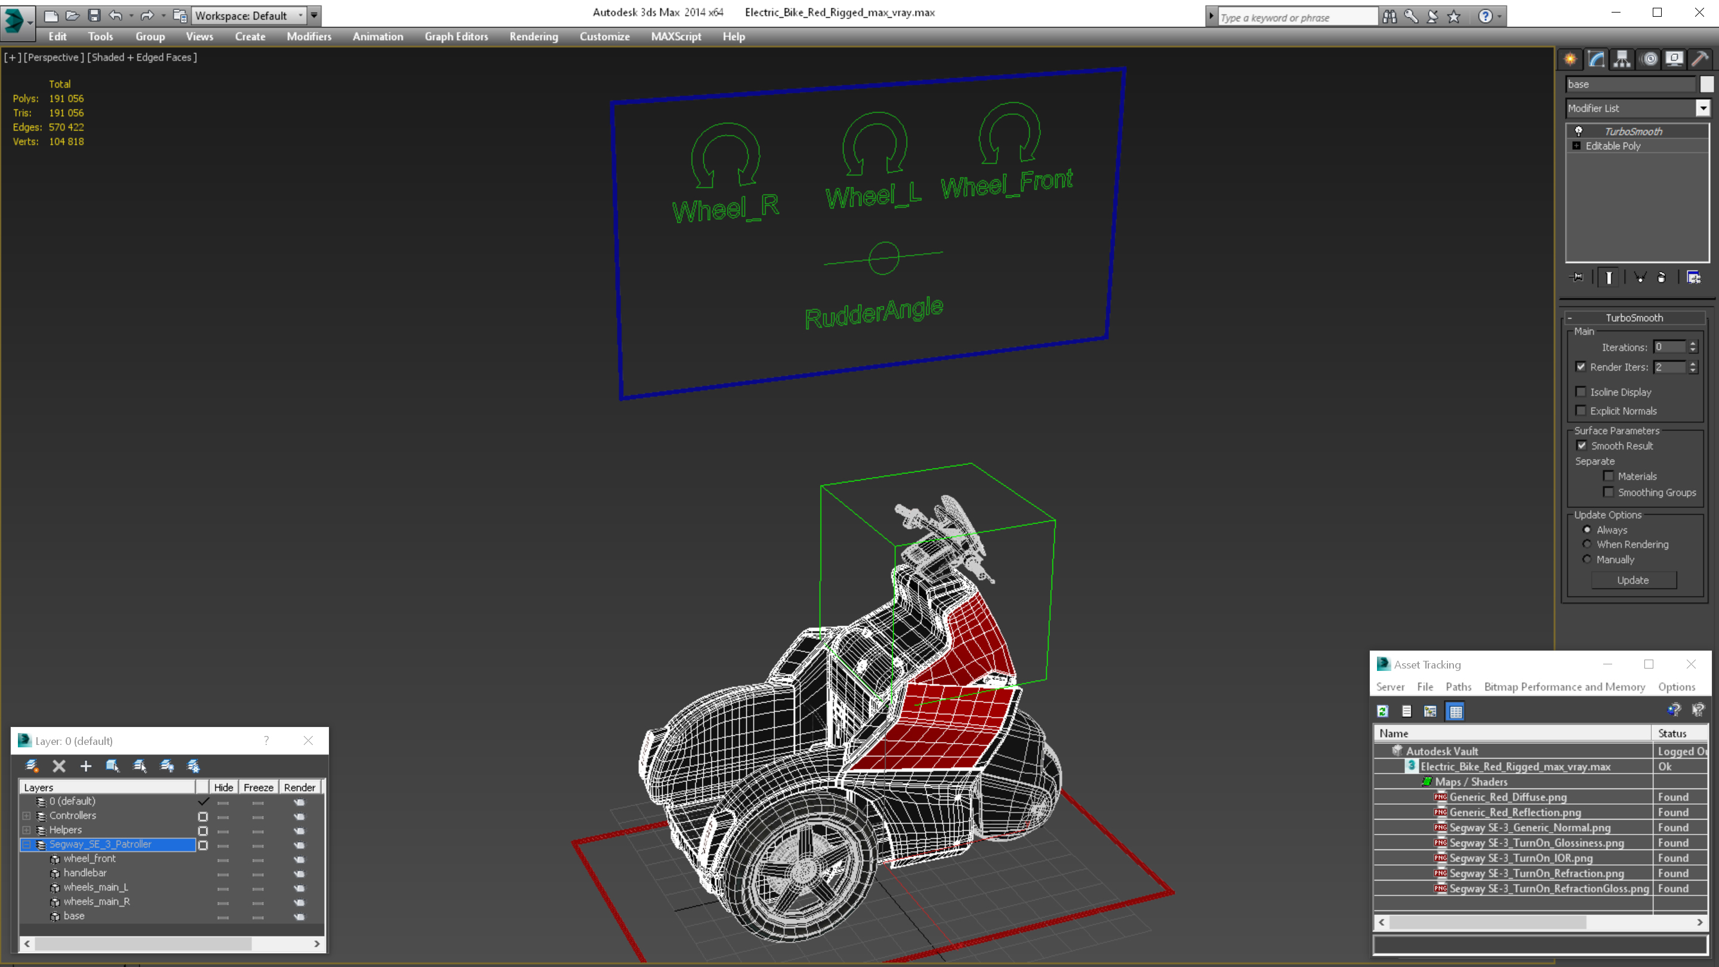Click the Redo arrow icon
1719x967 pixels.
(147, 16)
